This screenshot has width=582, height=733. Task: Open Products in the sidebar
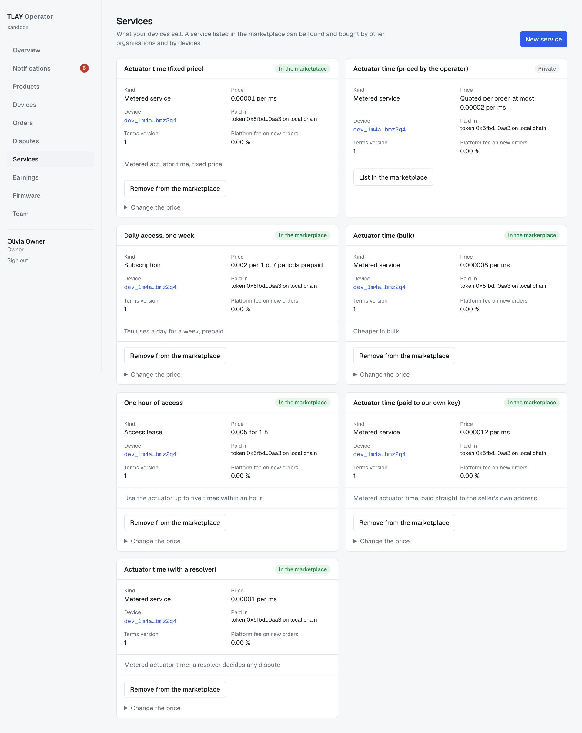point(50,87)
